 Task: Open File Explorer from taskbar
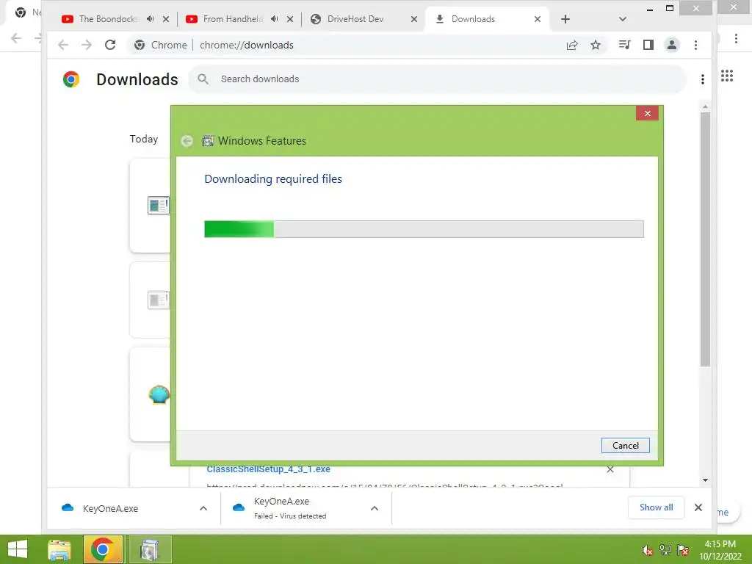(59, 549)
